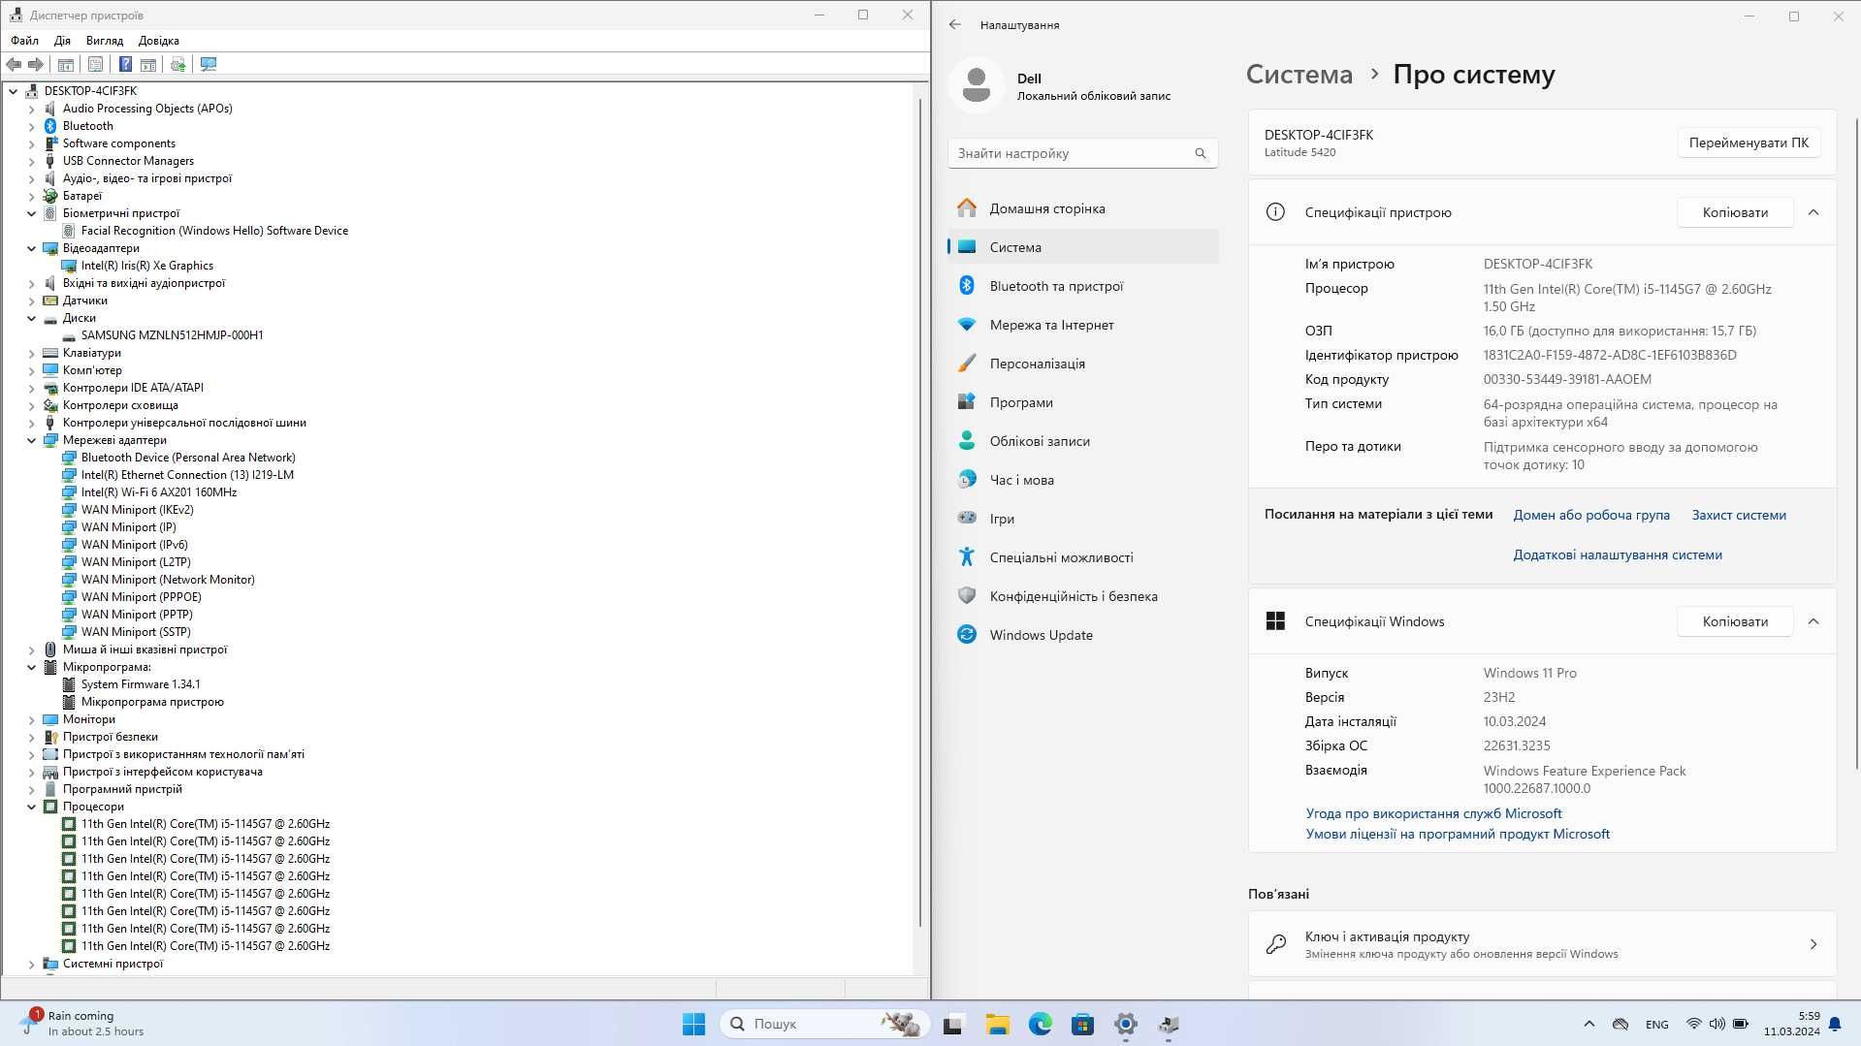Open the Properties toolbar icon in Device Manager
1861x1046 pixels.
[x=95, y=64]
